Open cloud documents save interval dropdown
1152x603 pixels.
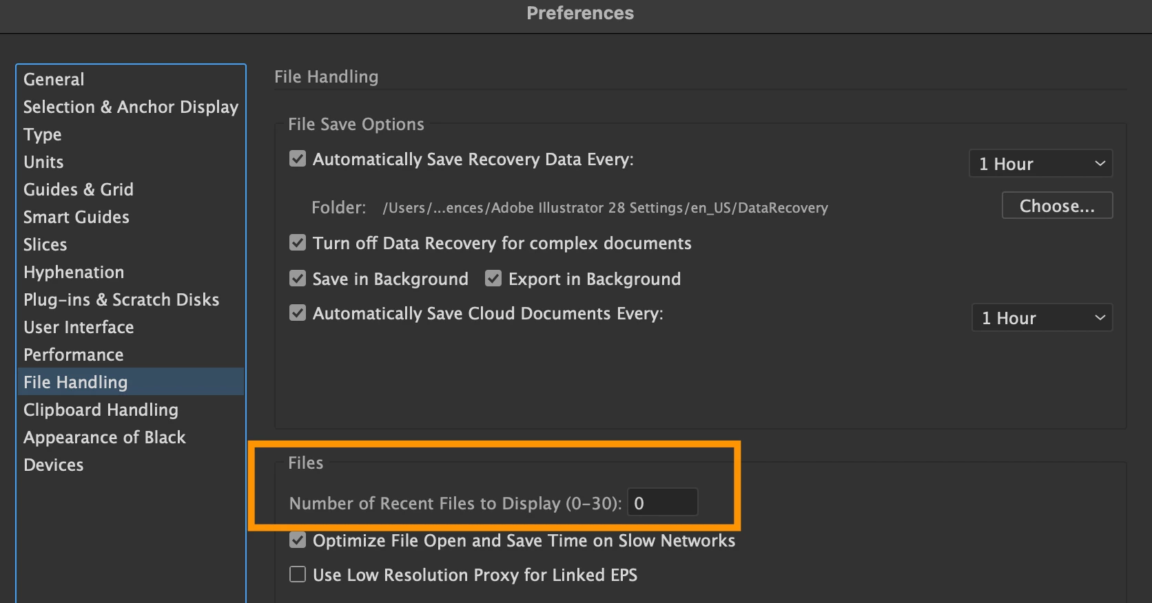click(1042, 318)
